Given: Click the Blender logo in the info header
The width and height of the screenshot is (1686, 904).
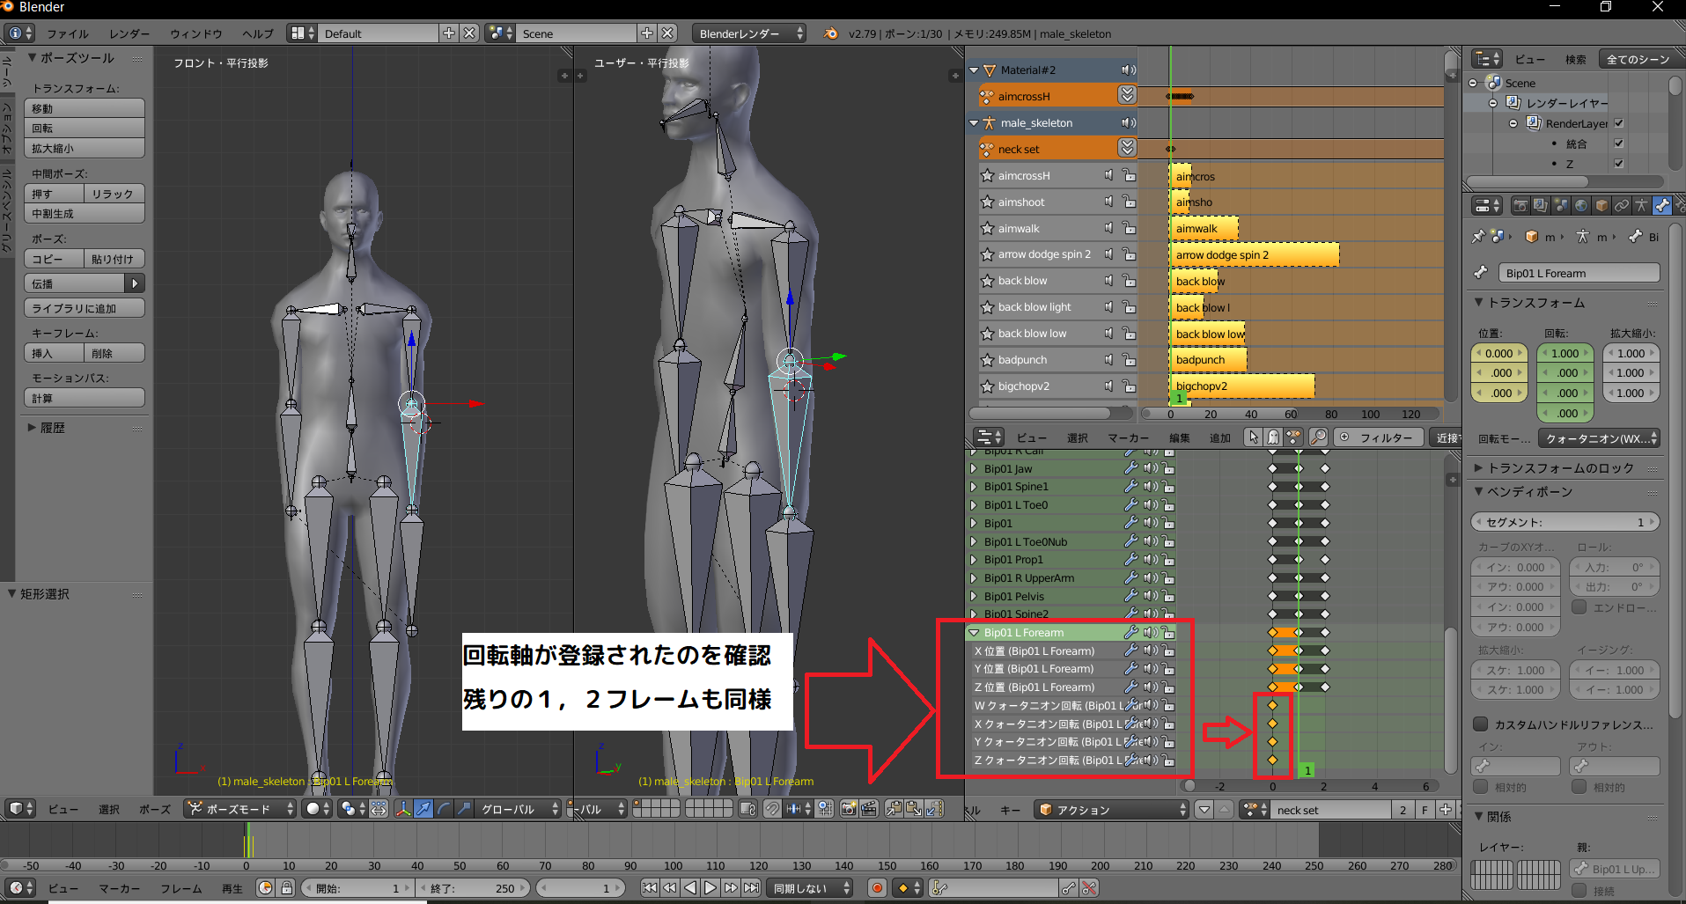Looking at the screenshot, I should (x=830, y=33).
